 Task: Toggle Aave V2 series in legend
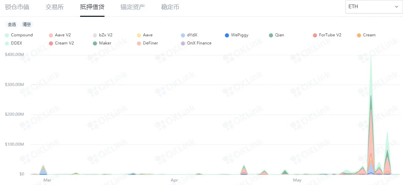(62, 35)
